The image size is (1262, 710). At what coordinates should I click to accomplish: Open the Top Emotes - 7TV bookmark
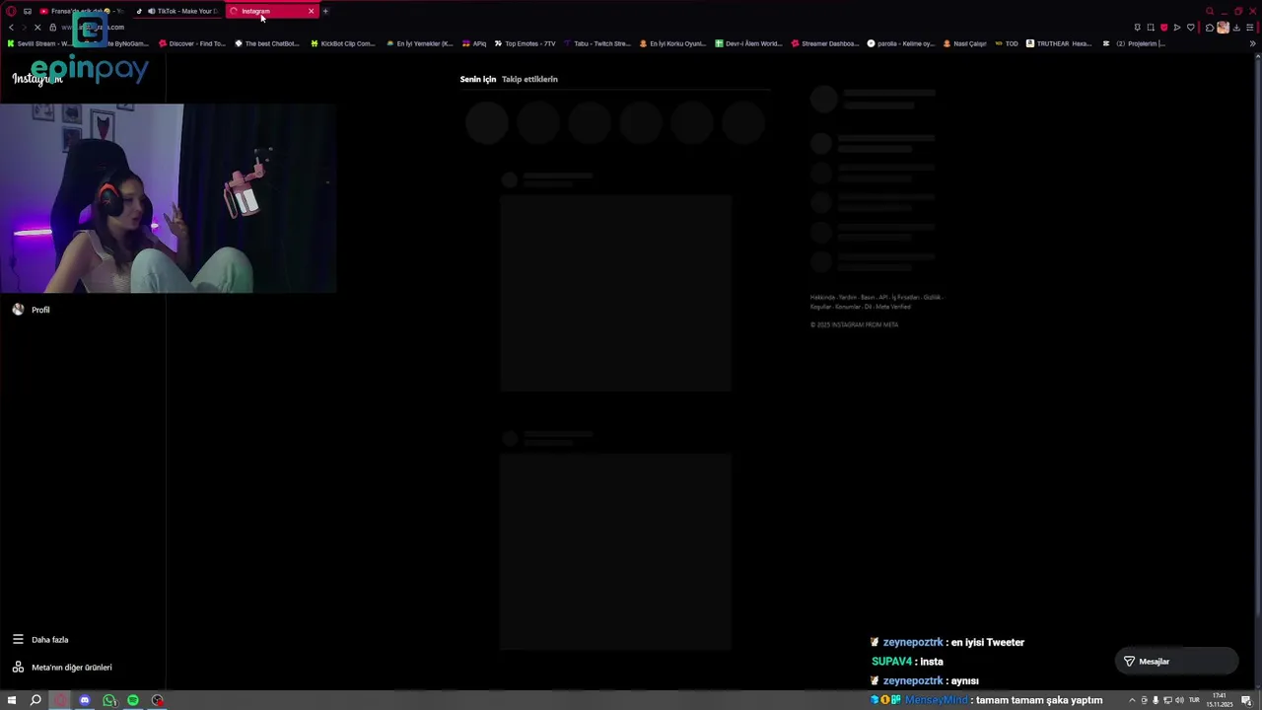point(525,43)
